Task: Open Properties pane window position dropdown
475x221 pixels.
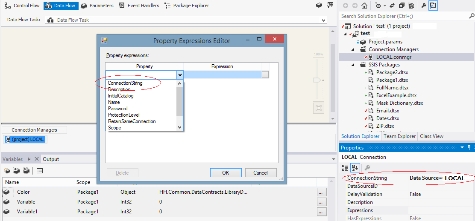Action: coord(462,147)
